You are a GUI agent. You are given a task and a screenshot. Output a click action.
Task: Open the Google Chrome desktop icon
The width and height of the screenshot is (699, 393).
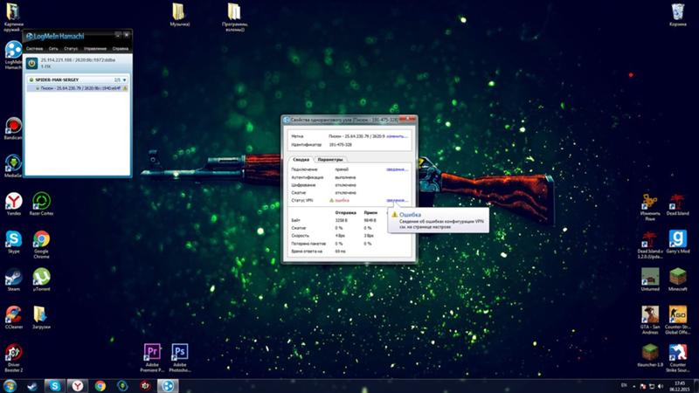(x=41, y=245)
